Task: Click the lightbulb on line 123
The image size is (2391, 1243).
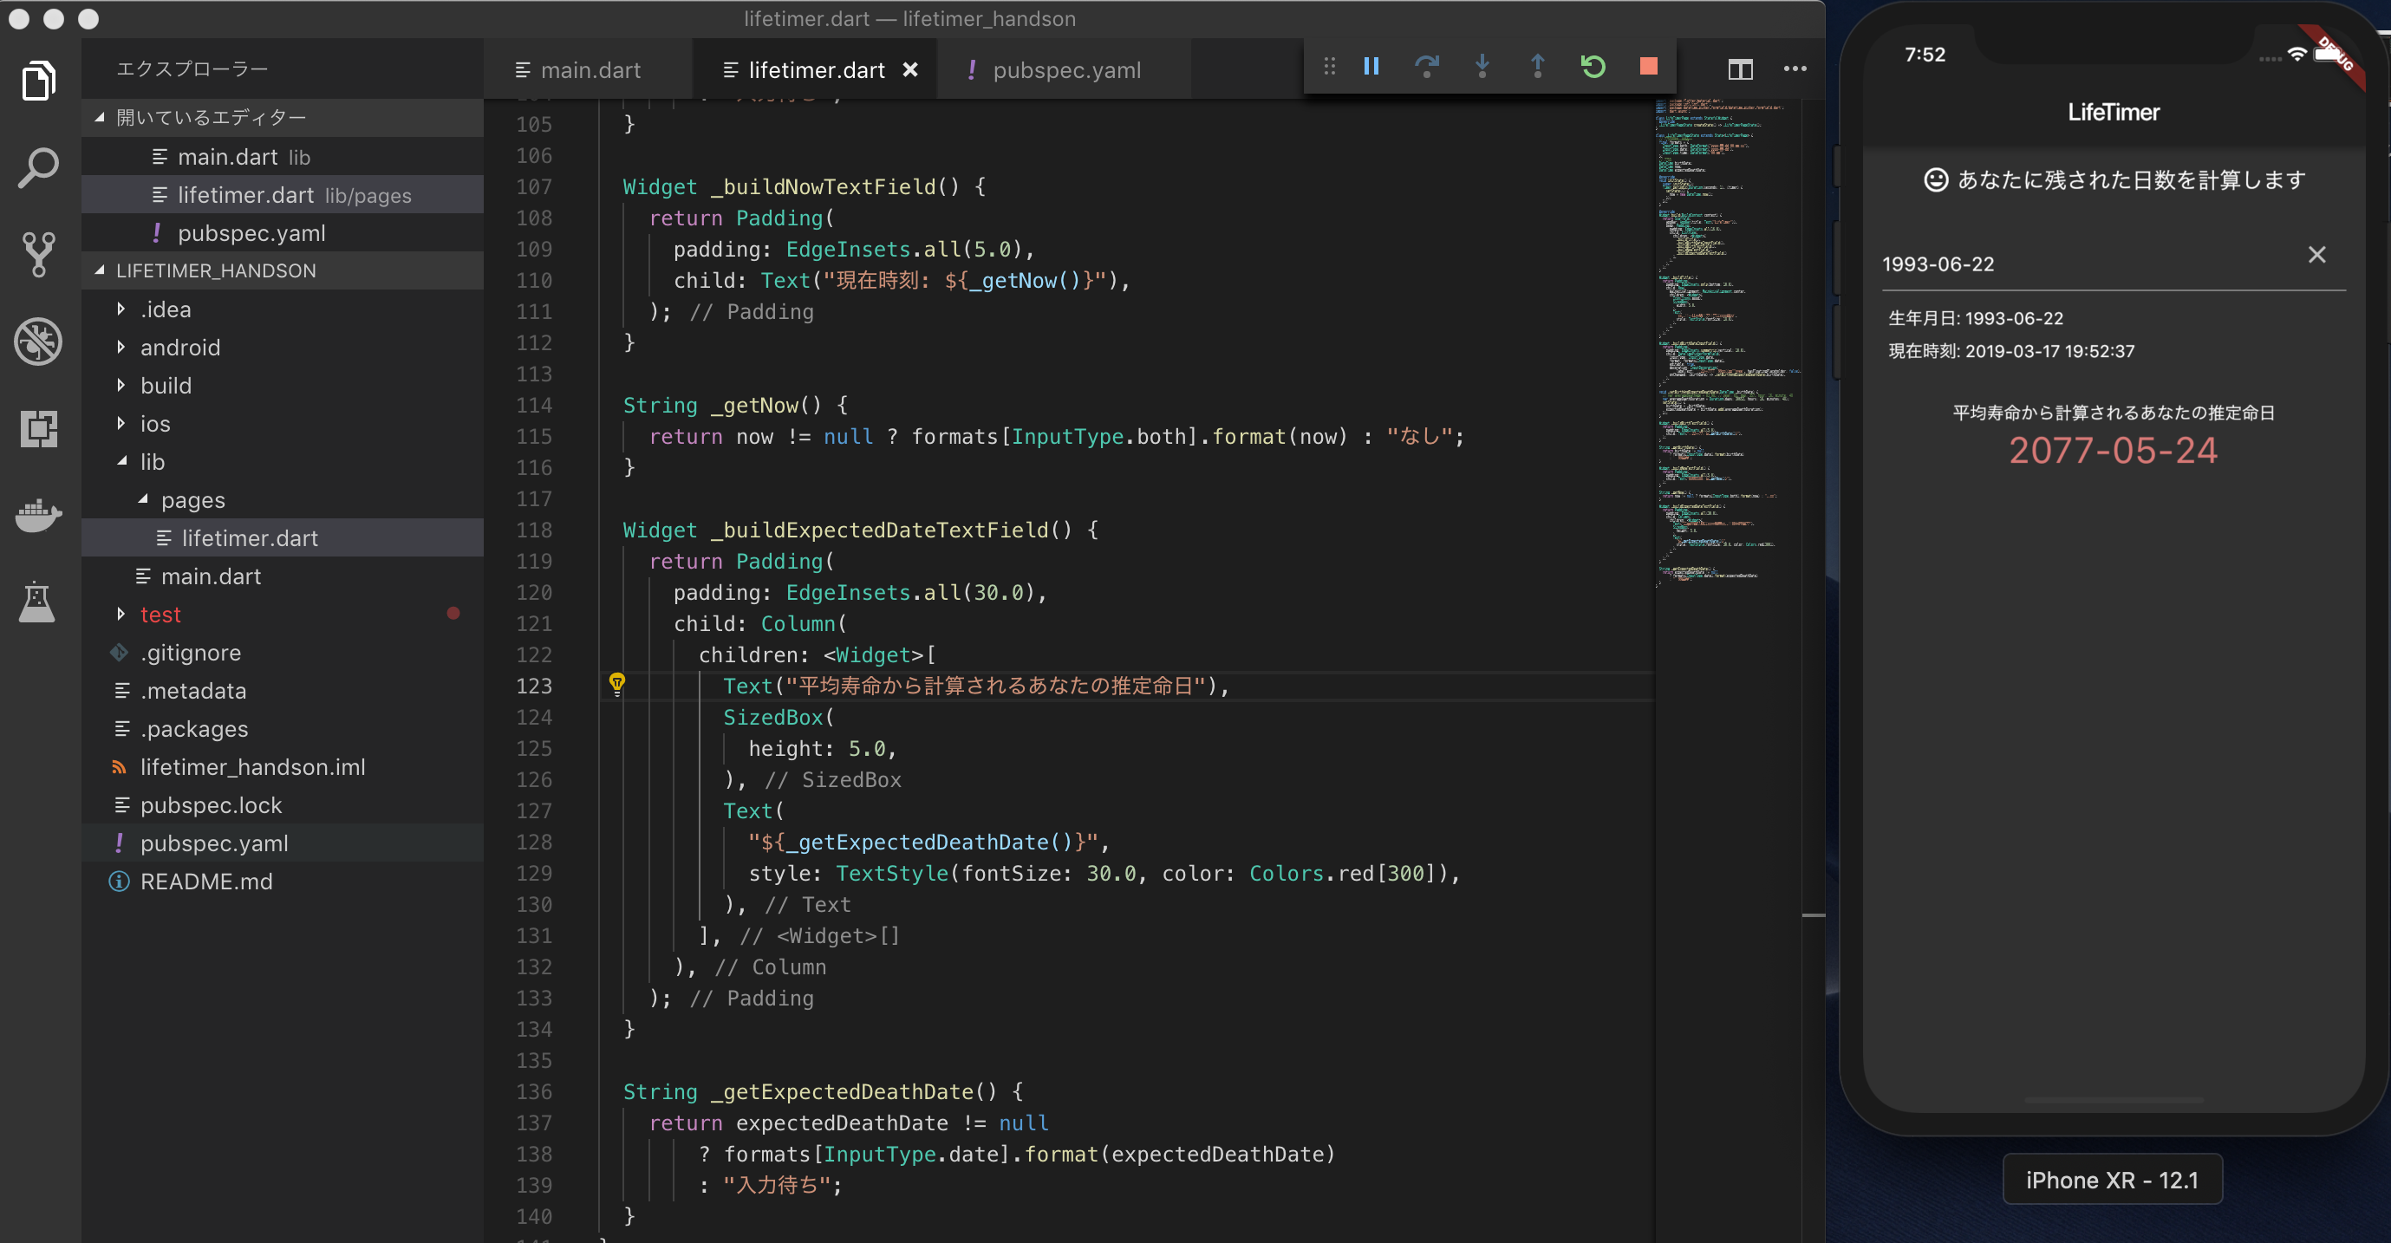Action: click(x=617, y=684)
